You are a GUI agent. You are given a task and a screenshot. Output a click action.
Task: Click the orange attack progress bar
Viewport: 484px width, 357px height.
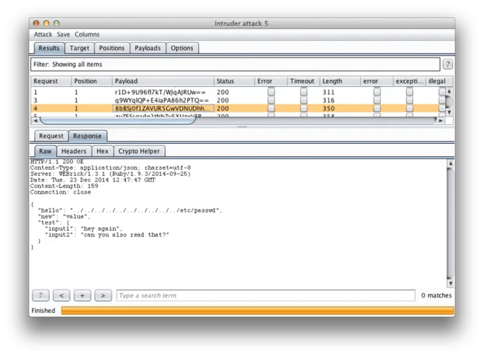tap(257, 310)
